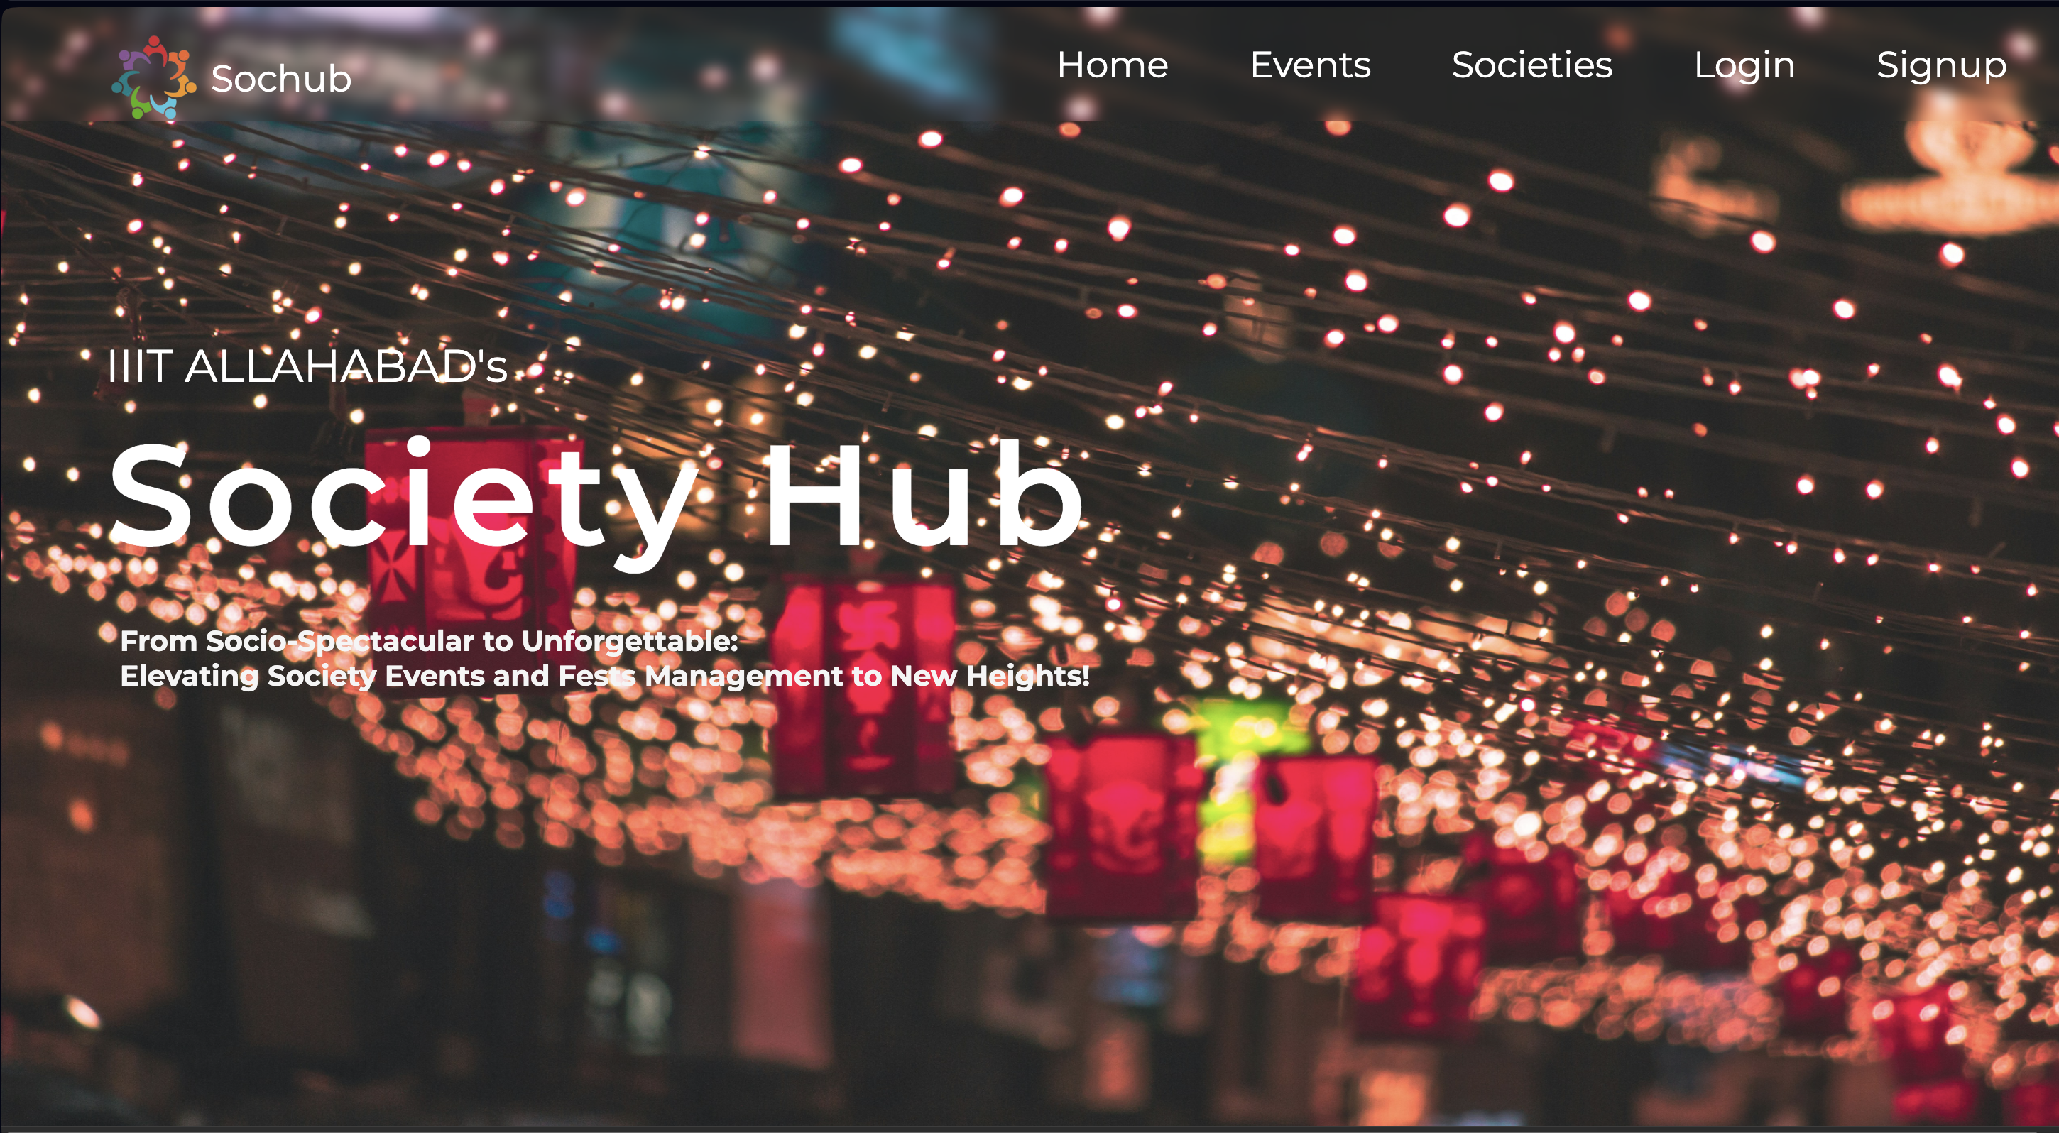Click the red lantern below the Hub word
Screen dimensions: 2059x1133
point(865,689)
